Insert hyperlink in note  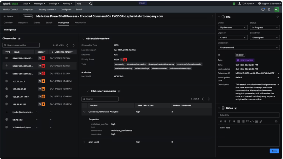[x=261, y=121]
